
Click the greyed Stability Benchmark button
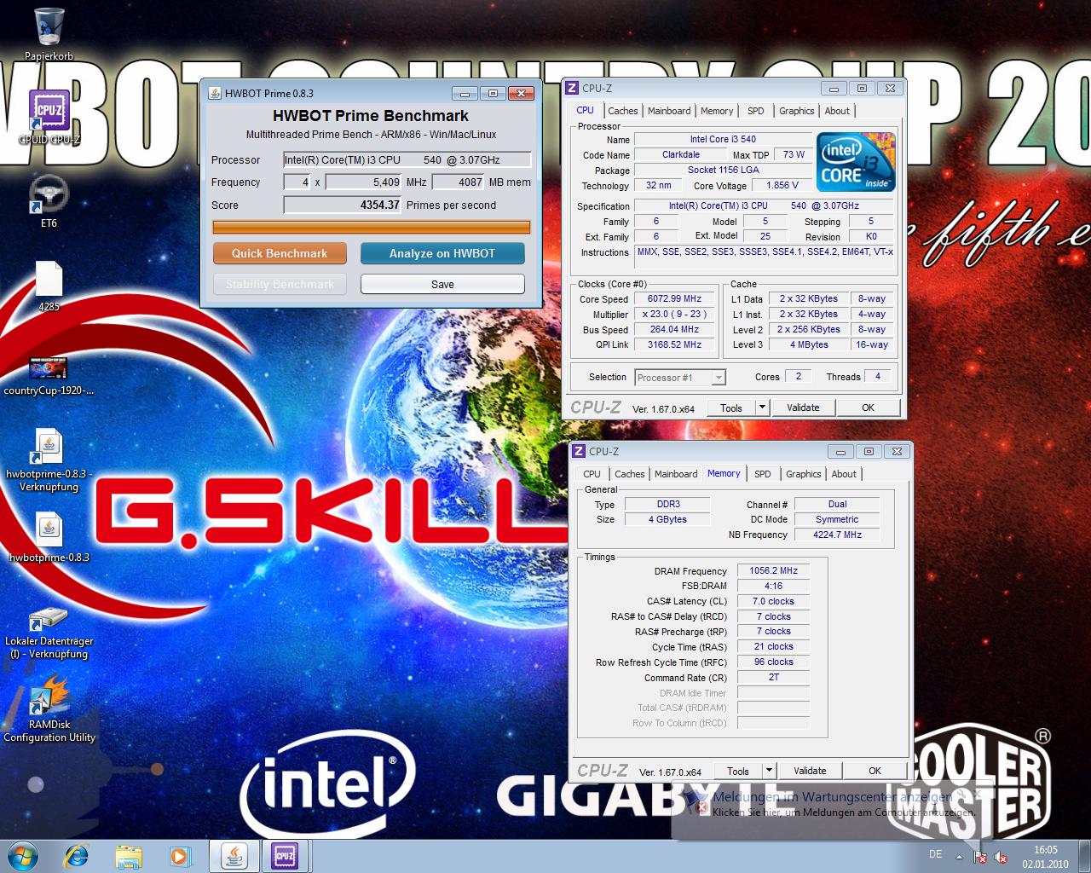click(x=280, y=284)
